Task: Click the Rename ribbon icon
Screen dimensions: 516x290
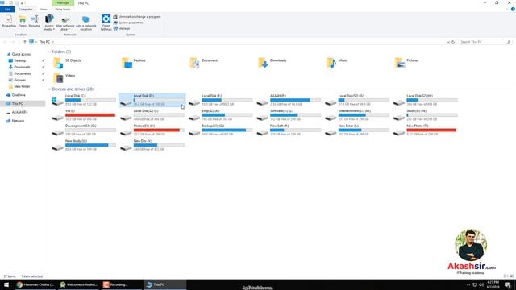Action: [34, 22]
